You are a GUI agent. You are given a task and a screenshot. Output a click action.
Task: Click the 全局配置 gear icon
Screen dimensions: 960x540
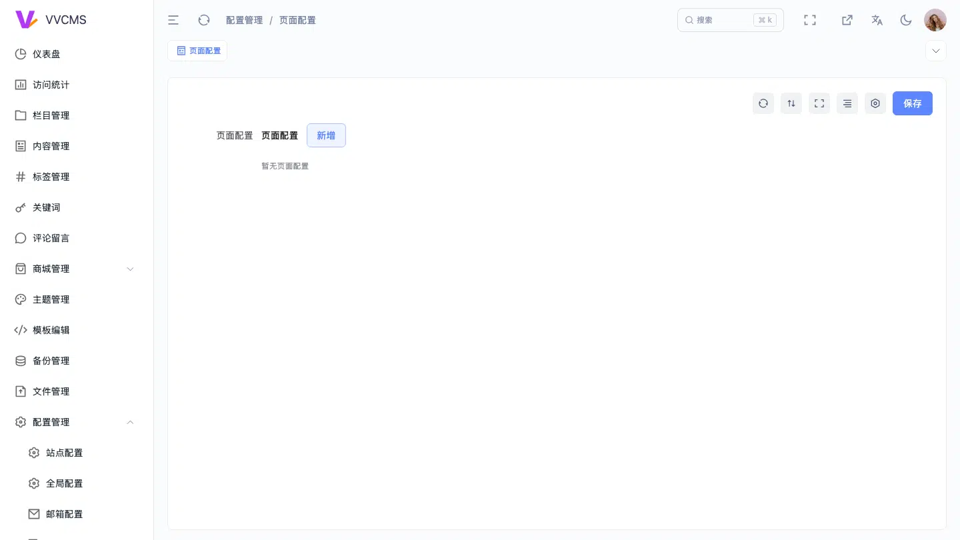pyautogui.click(x=34, y=483)
